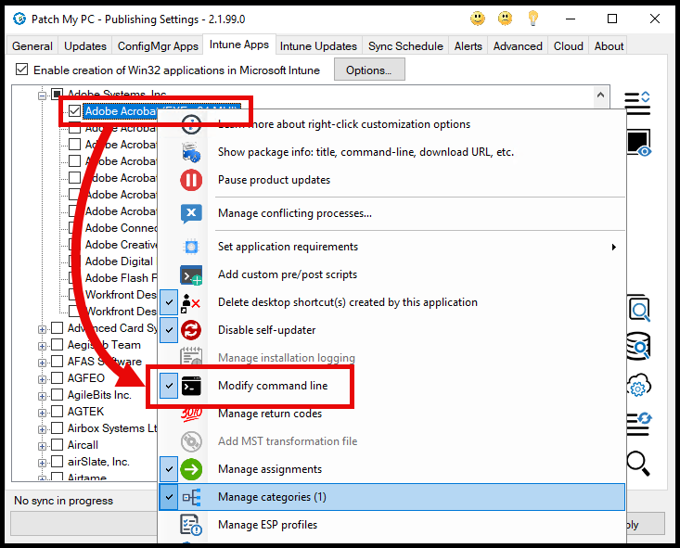Screen dimensions: 680x548
Task: Click the blue conflicting processes X icon
Action: (191, 213)
